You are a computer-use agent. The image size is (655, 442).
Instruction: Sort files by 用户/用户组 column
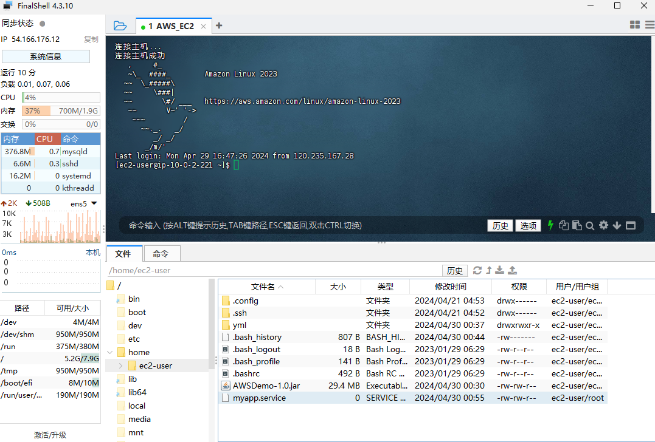pos(577,287)
